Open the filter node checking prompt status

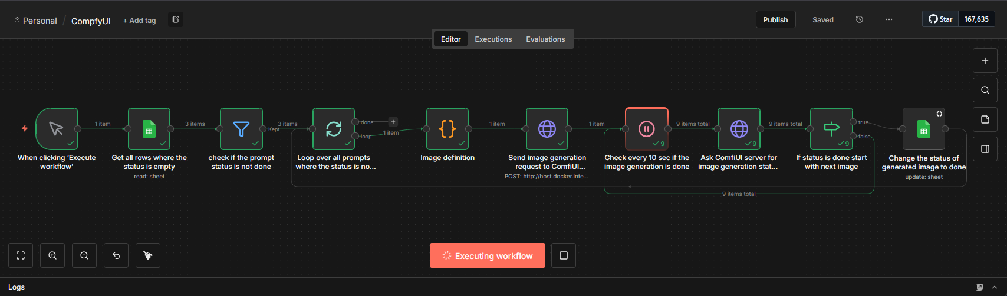[241, 129]
